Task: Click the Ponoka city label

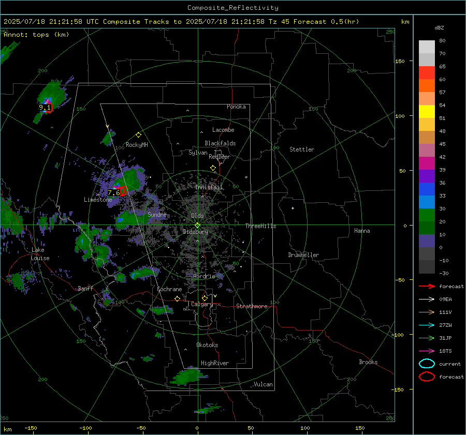Action: click(x=236, y=107)
